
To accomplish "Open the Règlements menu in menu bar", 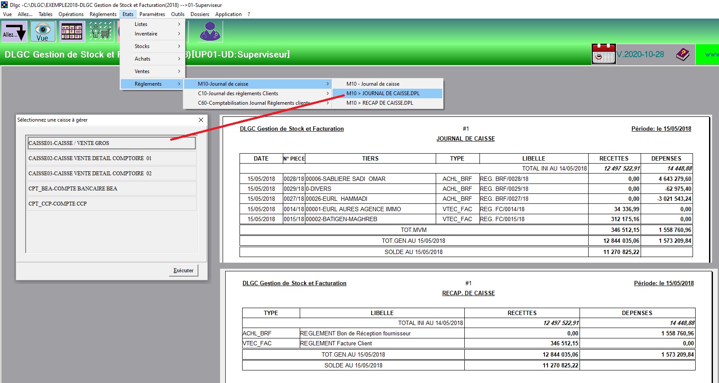I will click(103, 14).
